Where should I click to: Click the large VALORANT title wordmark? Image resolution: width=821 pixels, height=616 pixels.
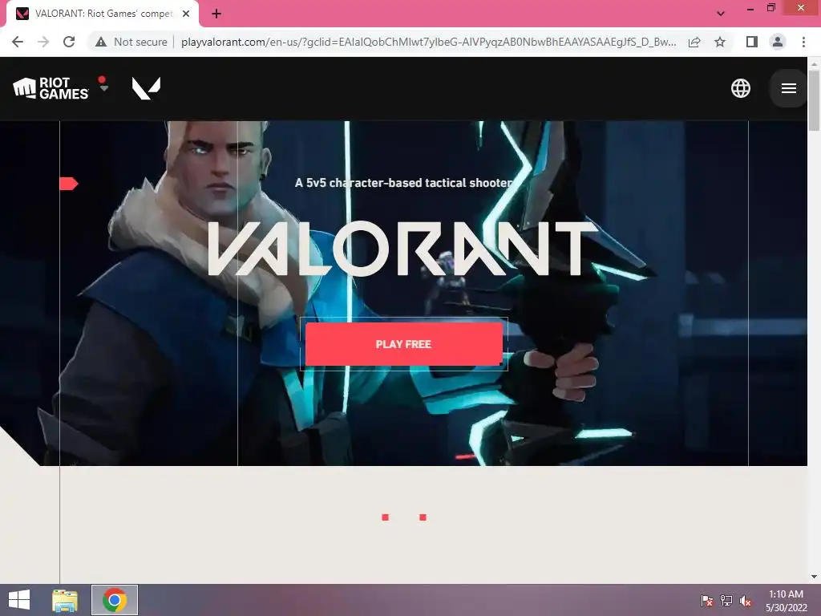[402, 249]
